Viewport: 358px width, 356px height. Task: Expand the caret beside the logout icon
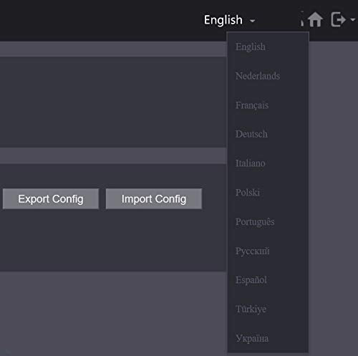coord(352,19)
